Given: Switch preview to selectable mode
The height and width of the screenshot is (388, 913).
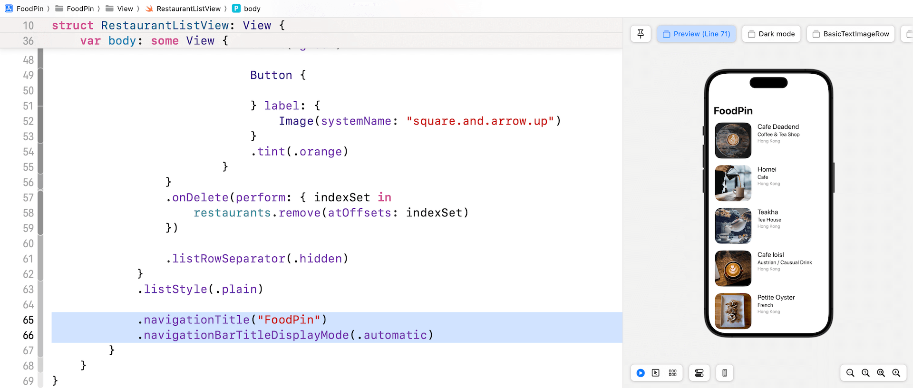Looking at the screenshot, I should coord(656,373).
